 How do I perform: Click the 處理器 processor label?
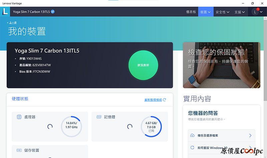(30, 117)
